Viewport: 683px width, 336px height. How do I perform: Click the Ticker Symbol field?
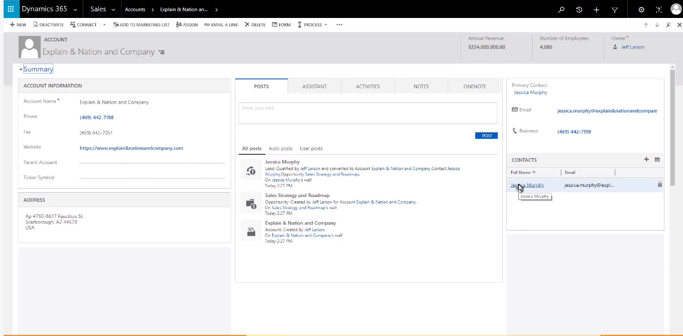coord(152,177)
